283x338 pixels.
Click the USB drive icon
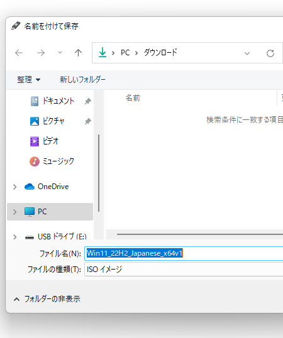tap(30, 237)
